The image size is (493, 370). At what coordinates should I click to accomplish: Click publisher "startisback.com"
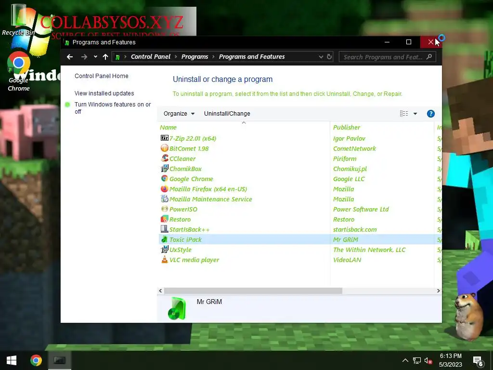[355, 229]
